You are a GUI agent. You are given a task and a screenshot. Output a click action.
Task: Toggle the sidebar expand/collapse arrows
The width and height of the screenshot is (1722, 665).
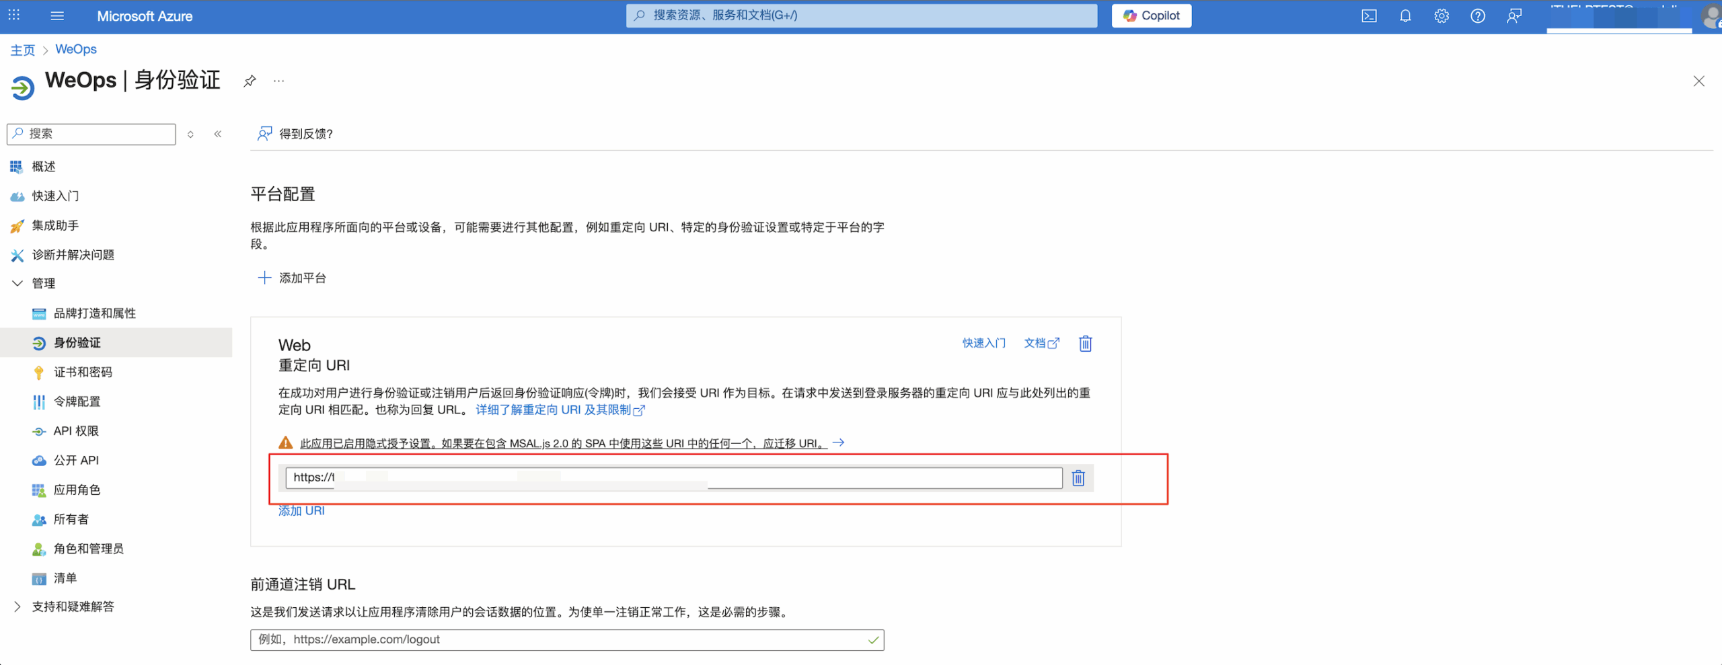tap(191, 134)
